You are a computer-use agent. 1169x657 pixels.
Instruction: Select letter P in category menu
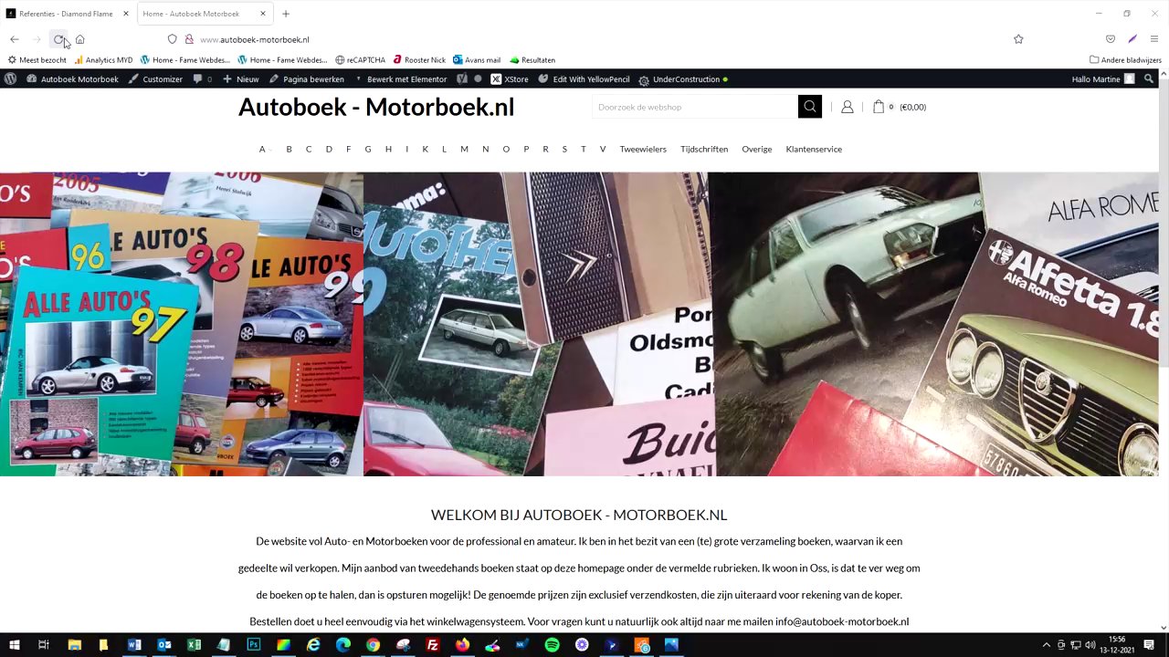526,149
